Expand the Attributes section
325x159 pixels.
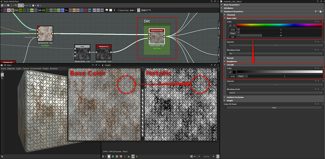tap(222, 8)
